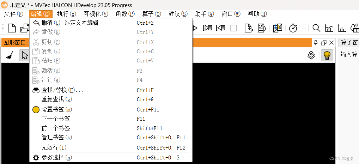Viewport: 359px width, 164px height.
Task: Click the 粘贴(P) paste entry
Action: (x=111, y=61)
